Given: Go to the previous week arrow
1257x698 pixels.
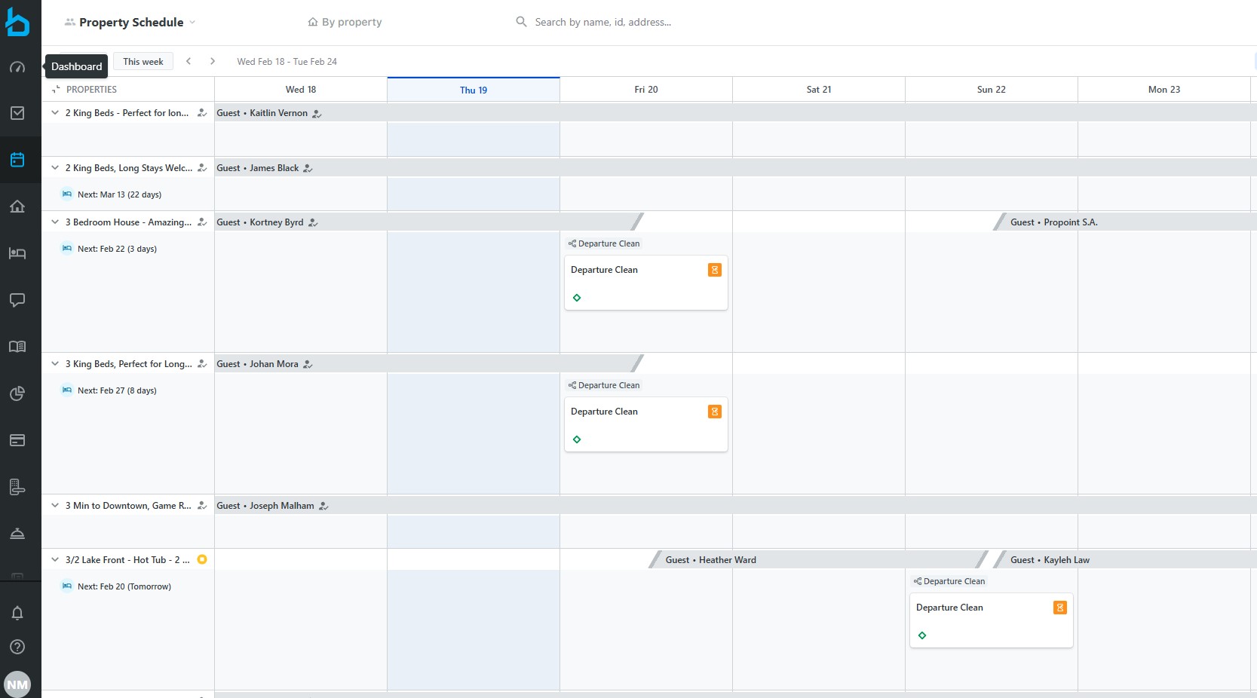Looking at the screenshot, I should 189,62.
